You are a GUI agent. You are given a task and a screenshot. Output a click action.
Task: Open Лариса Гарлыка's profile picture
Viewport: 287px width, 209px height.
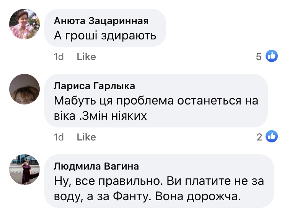24,90
